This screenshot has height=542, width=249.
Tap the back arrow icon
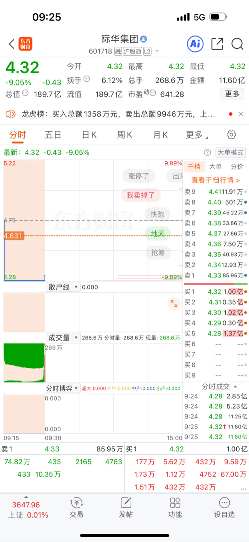tap(12, 44)
